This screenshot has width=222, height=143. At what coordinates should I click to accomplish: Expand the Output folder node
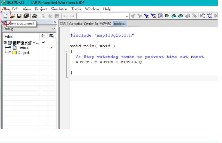(x=10, y=53)
